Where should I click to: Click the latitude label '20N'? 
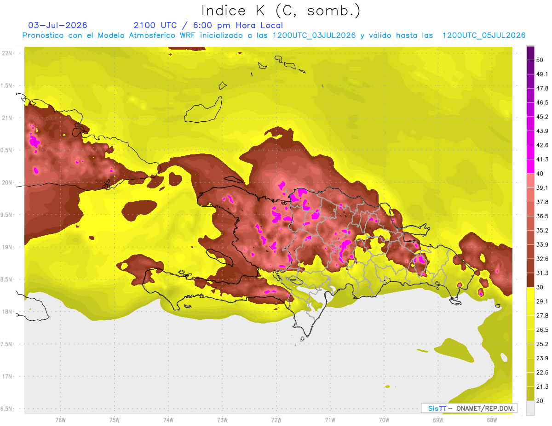click(x=8, y=182)
